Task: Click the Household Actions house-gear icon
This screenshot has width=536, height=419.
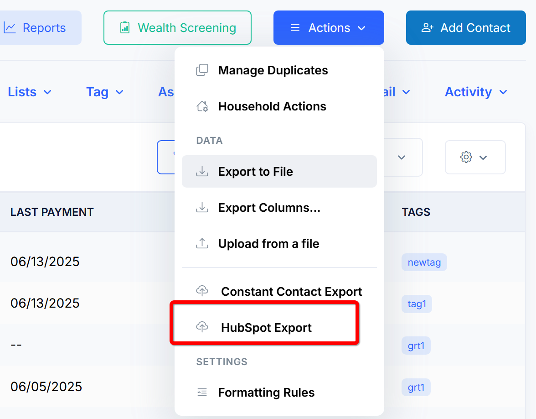Action: coord(202,106)
